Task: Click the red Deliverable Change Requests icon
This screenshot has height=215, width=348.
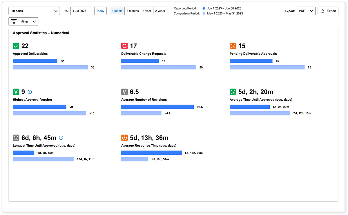Action: tap(124, 46)
